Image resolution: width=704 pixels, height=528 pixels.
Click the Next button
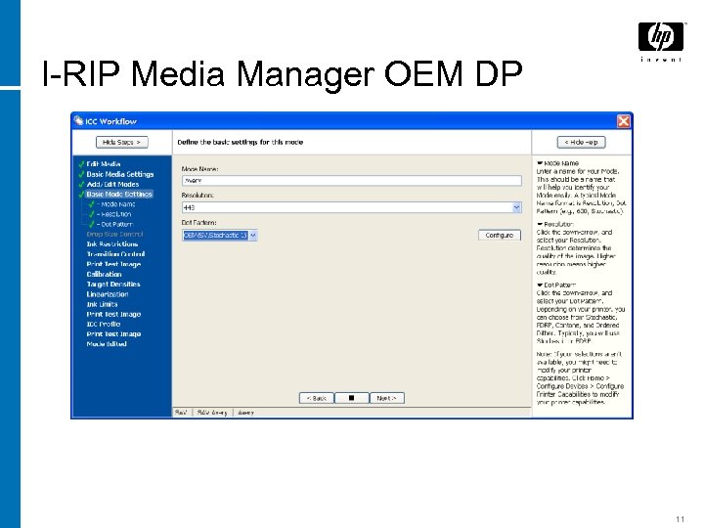click(x=386, y=398)
